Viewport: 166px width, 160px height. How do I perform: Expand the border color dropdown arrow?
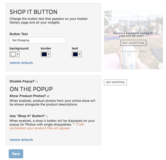pos(48,54)
